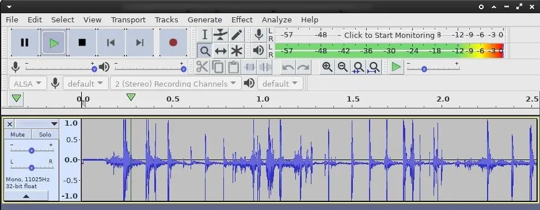The image size is (540, 210).
Task: Skip to Start of the track
Action: tap(111, 42)
